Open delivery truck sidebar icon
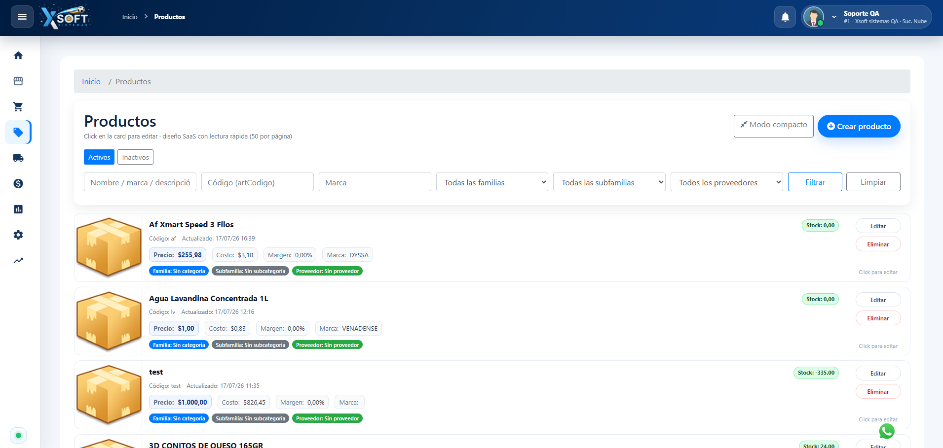The image size is (943, 448). pyautogui.click(x=18, y=158)
